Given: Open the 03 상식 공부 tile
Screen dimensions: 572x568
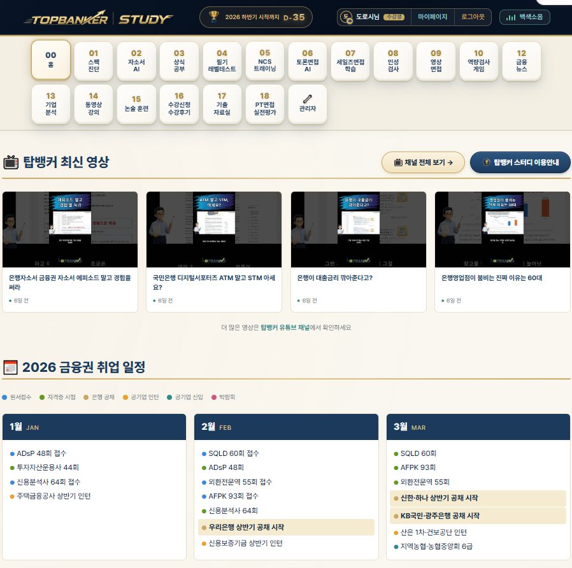Looking at the screenshot, I should tap(179, 61).
